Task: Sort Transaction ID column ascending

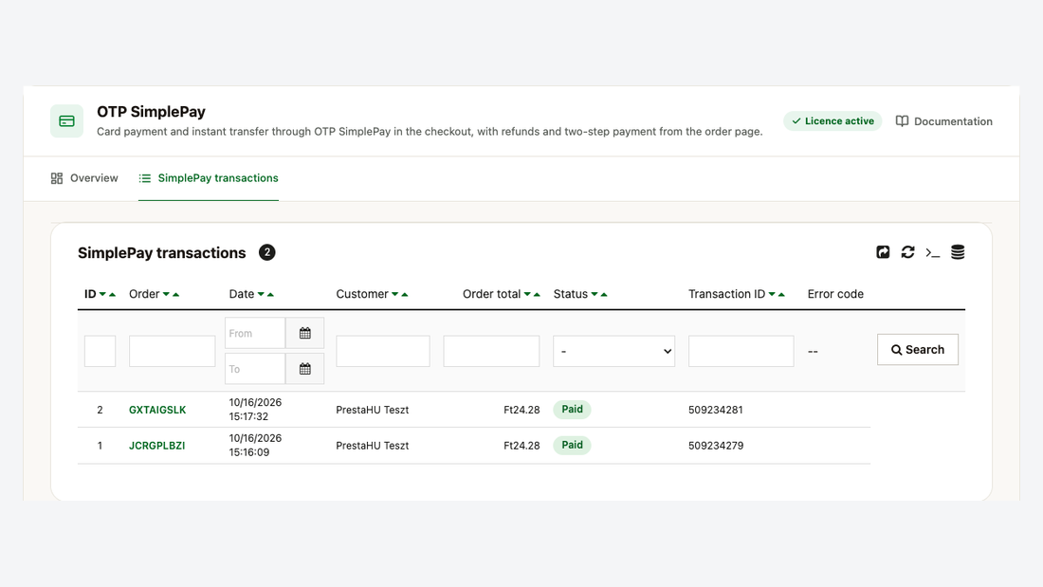Action: (781, 294)
